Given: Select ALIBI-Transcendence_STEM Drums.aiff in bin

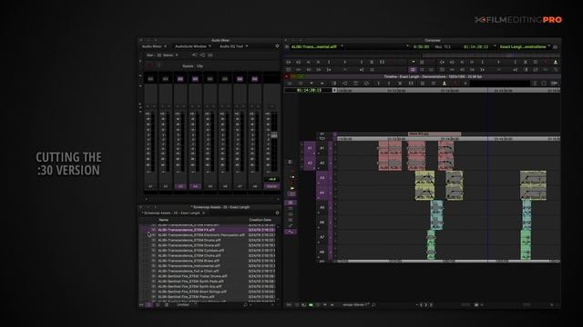Looking at the screenshot, I should click(x=189, y=240).
